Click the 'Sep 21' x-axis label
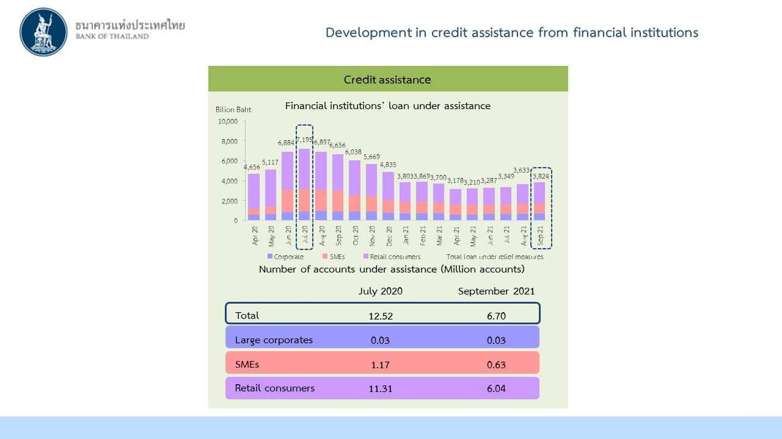This screenshot has height=439, width=782. 539,235
